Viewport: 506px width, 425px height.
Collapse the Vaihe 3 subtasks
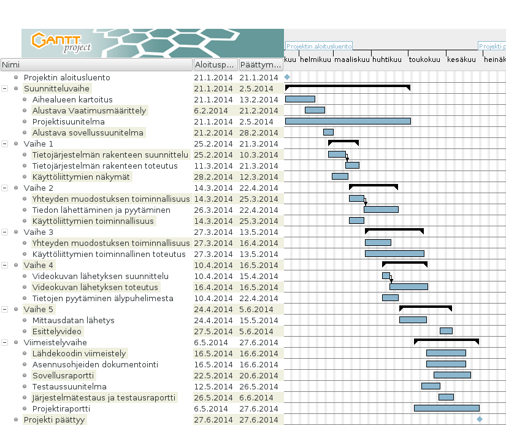point(5,232)
